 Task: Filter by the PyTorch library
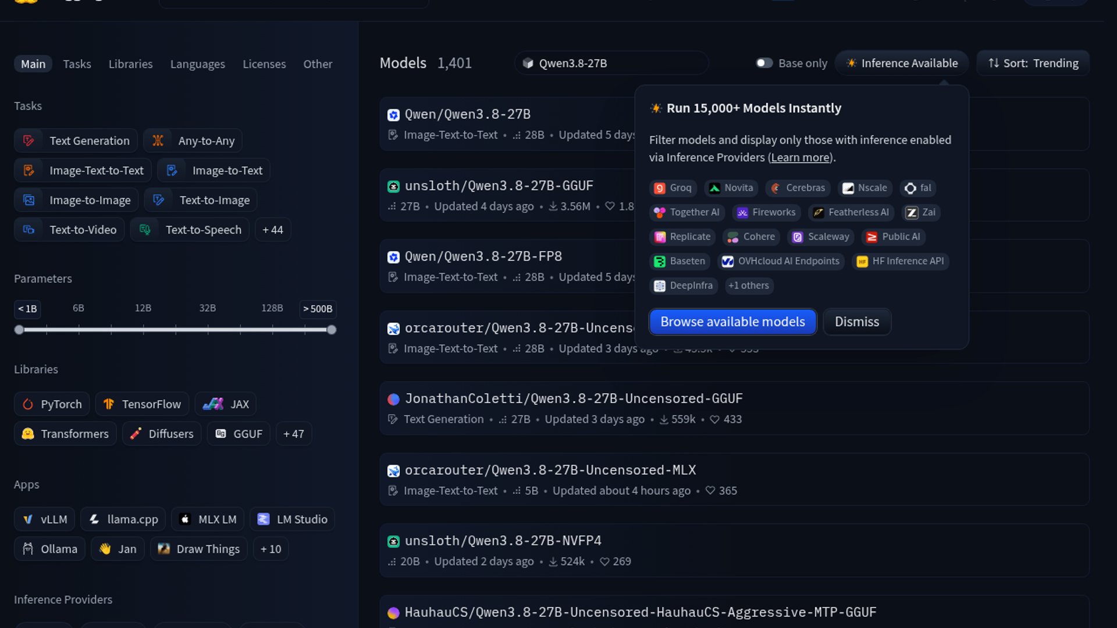coord(52,404)
